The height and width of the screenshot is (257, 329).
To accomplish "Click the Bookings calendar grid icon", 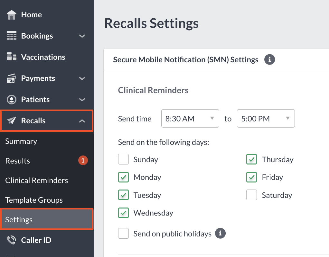I will [12, 36].
